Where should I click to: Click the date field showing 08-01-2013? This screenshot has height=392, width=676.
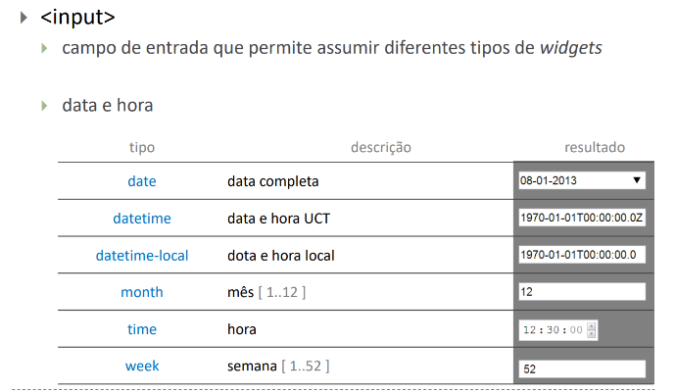(x=573, y=180)
